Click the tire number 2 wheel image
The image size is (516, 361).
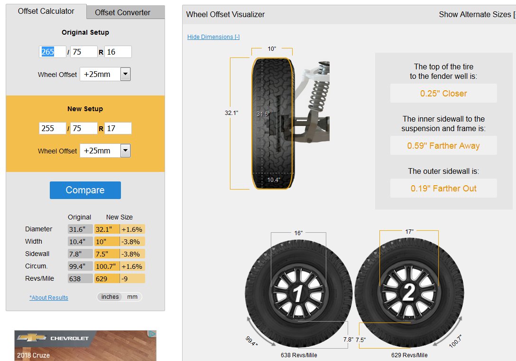point(409,292)
